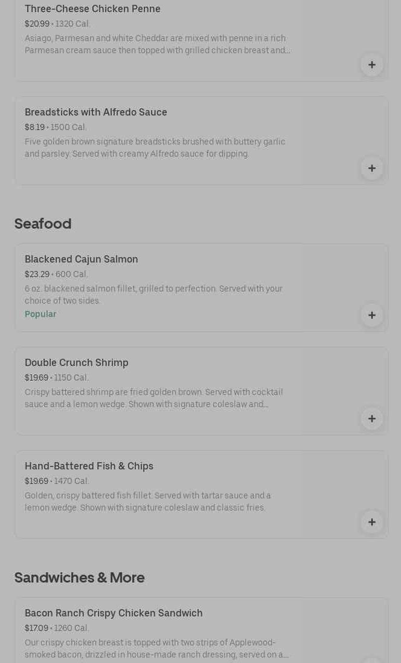The image size is (401, 663).
Task: Click the fish fillet tartar sauce description
Action: (148, 501)
